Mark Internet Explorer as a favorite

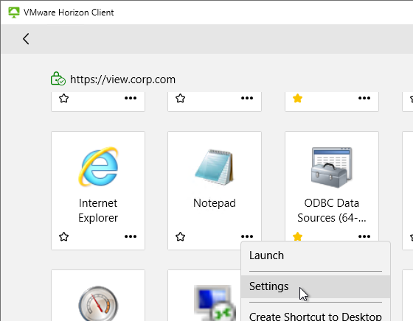click(63, 236)
